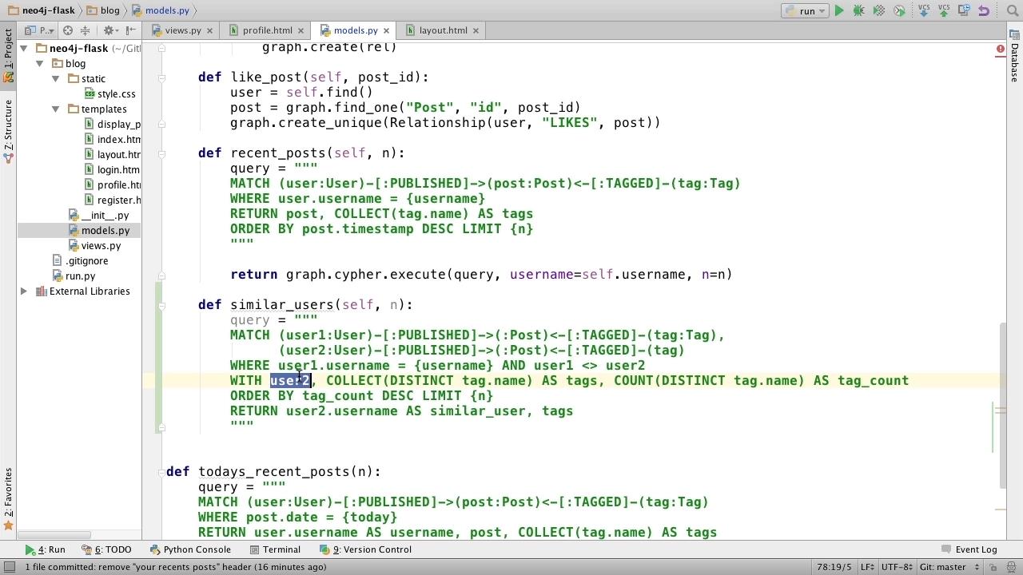Screen dimensions: 1023x575
Task: Click the red error indicator in editor gutter
Action: tap(1000, 50)
